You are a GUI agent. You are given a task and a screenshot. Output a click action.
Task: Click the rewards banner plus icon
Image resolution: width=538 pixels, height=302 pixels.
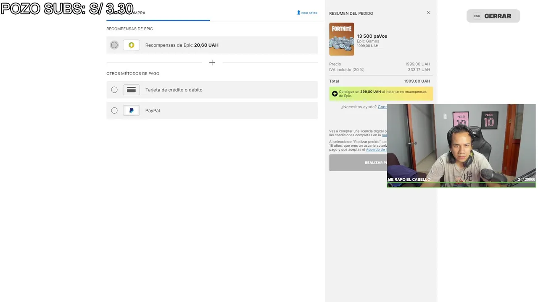coord(335,94)
